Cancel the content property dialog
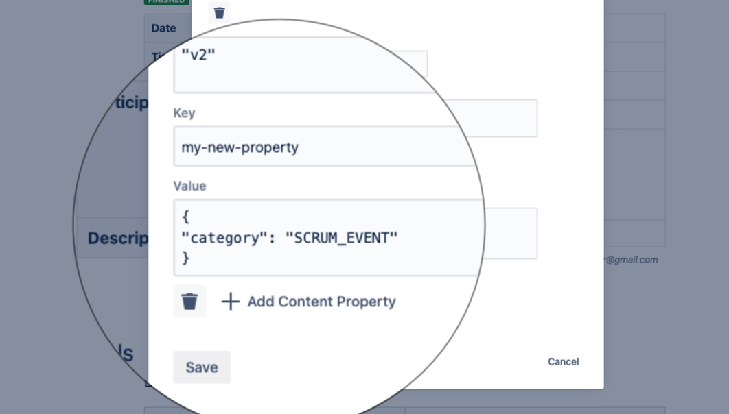The height and width of the screenshot is (414, 729). [x=563, y=362]
